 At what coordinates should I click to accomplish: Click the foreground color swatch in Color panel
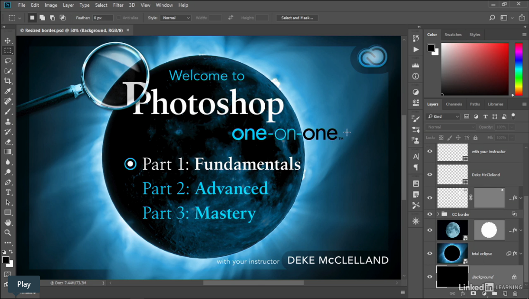pyautogui.click(x=431, y=48)
